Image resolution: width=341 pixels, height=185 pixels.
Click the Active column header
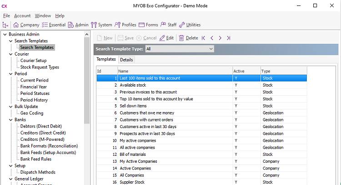pyautogui.click(x=246, y=71)
